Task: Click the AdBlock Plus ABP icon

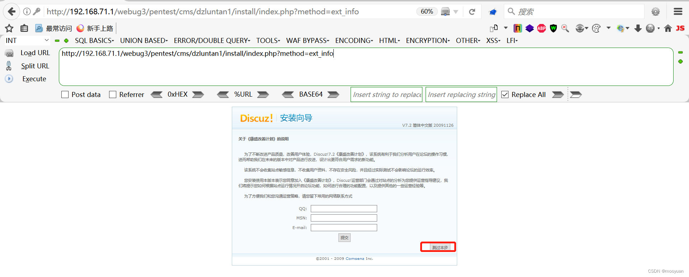Action: (x=542, y=28)
